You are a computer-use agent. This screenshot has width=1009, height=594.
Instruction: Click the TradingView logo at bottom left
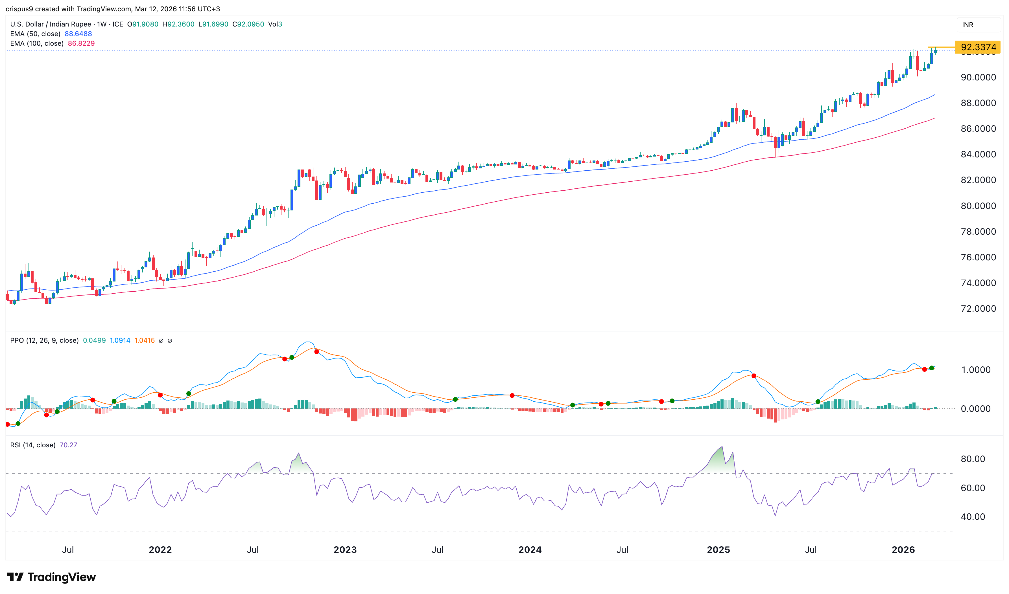(x=51, y=577)
